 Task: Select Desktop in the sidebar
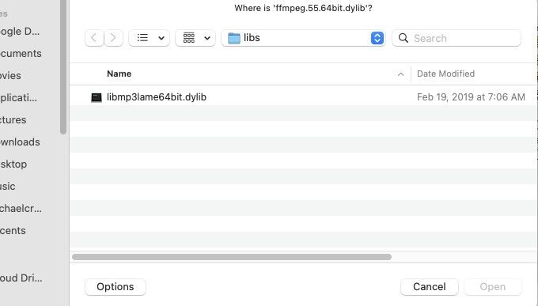click(x=13, y=164)
